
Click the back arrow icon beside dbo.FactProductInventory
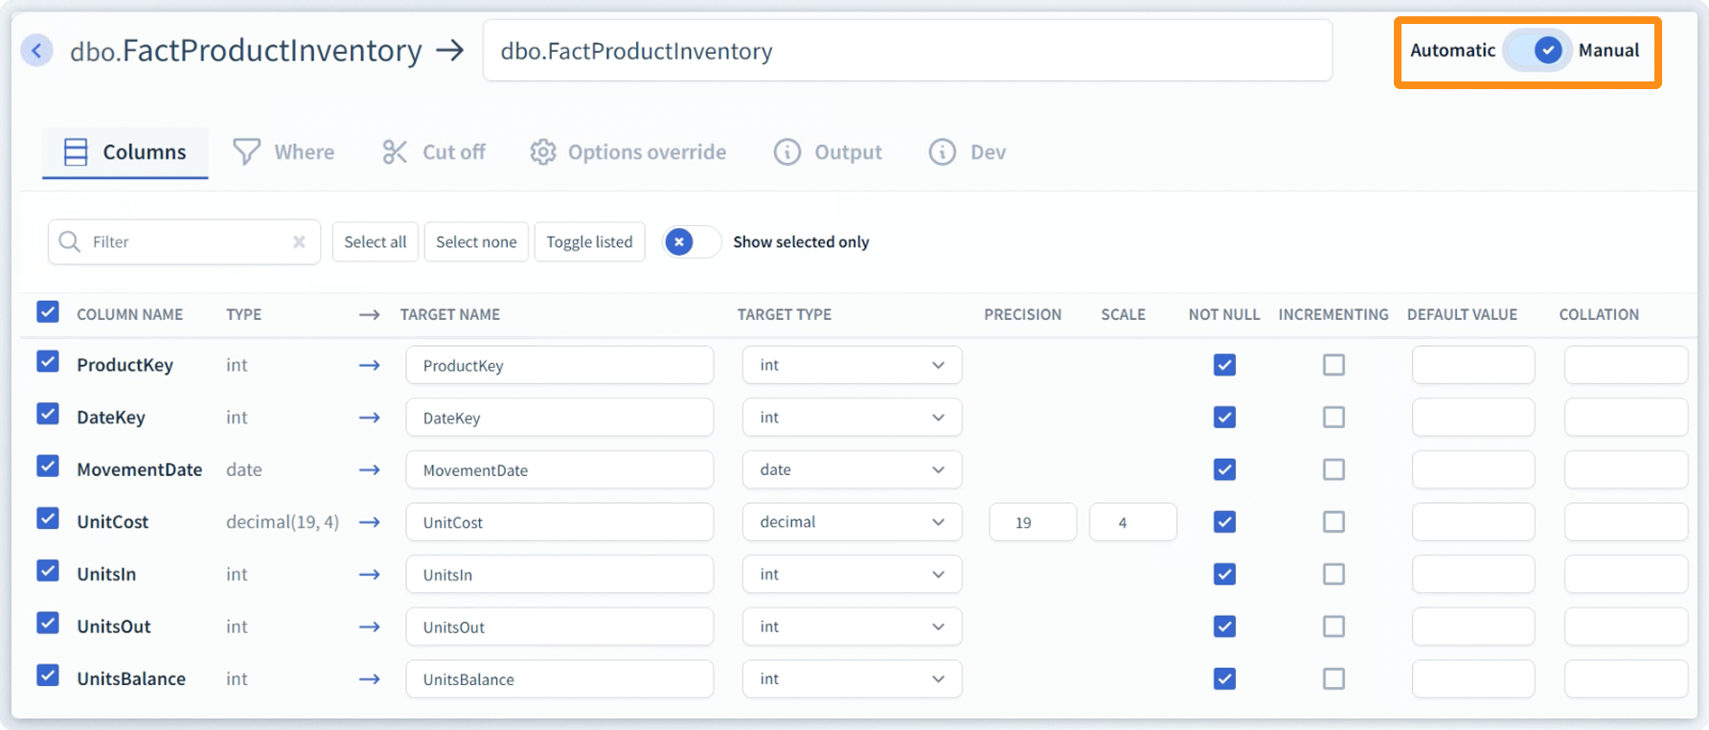(x=36, y=51)
